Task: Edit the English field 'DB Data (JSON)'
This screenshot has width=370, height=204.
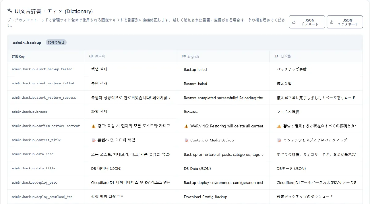Action: pos(223,169)
